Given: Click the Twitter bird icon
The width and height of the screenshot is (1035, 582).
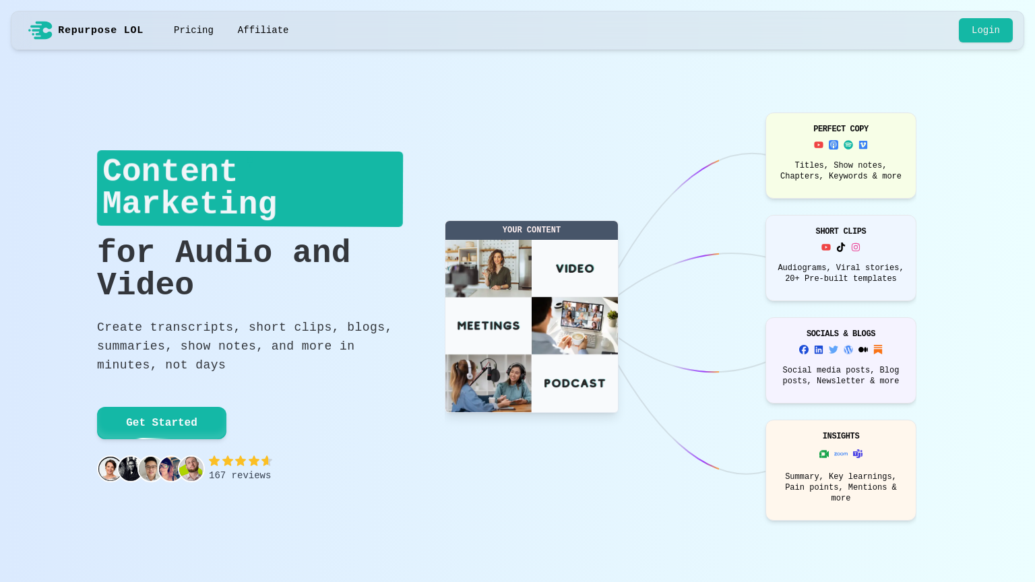Looking at the screenshot, I should [834, 350].
